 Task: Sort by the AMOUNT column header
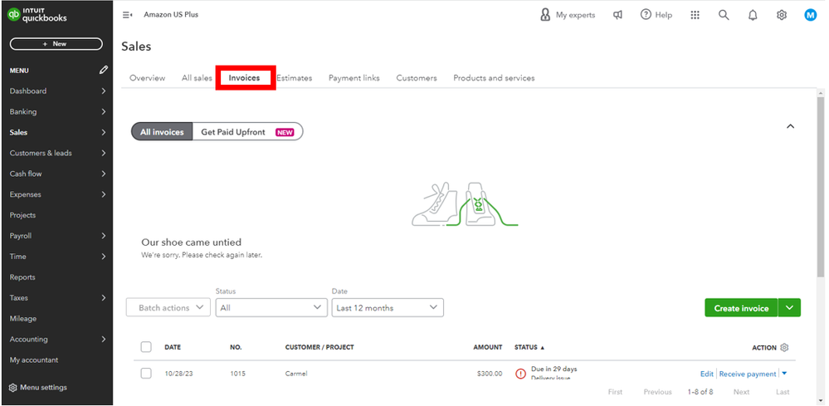pos(487,347)
